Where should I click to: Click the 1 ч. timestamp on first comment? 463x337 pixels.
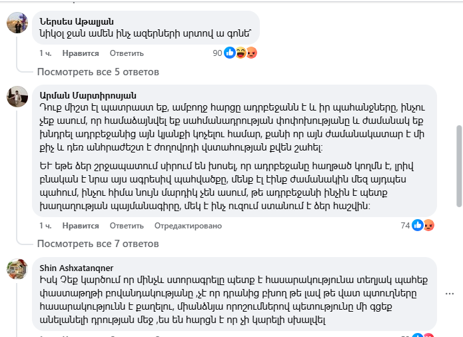tap(45, 53)
